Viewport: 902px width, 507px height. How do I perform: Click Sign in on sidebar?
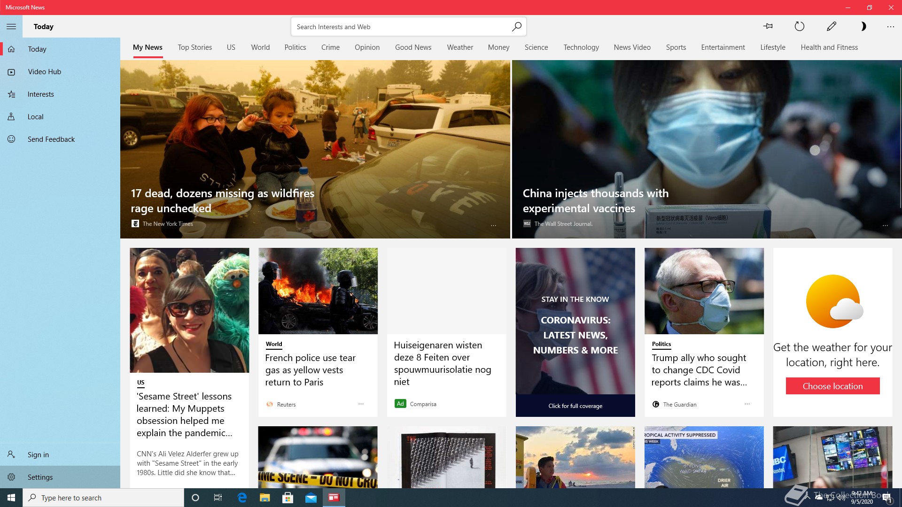(38, 454)
